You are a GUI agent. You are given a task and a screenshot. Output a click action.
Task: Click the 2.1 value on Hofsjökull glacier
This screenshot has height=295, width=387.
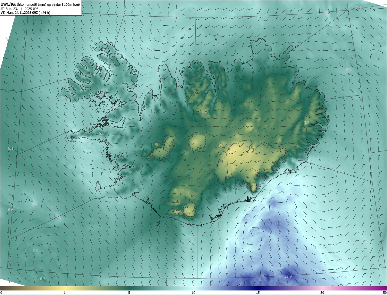195,142
